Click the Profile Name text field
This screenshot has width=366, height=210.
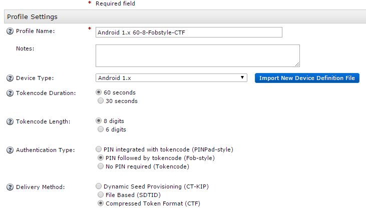[x=189, y=32]
